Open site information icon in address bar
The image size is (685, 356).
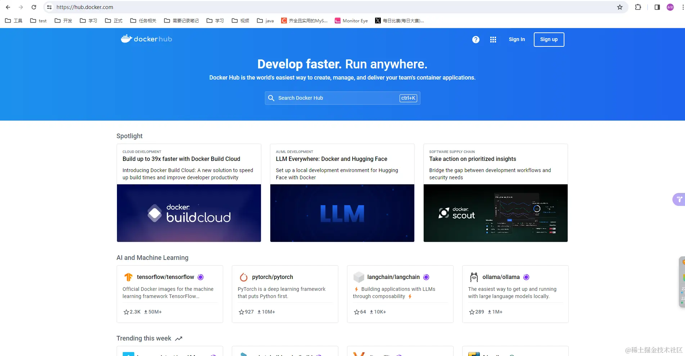49,7
